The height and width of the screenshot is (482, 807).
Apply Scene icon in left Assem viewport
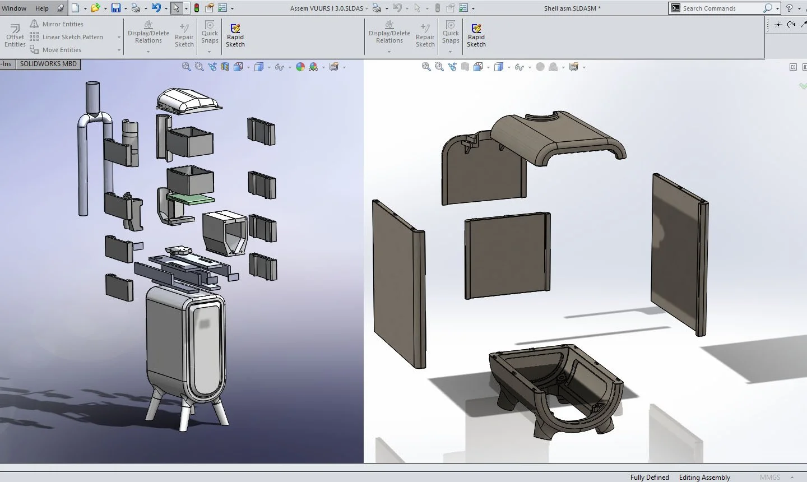coord(313,67)
